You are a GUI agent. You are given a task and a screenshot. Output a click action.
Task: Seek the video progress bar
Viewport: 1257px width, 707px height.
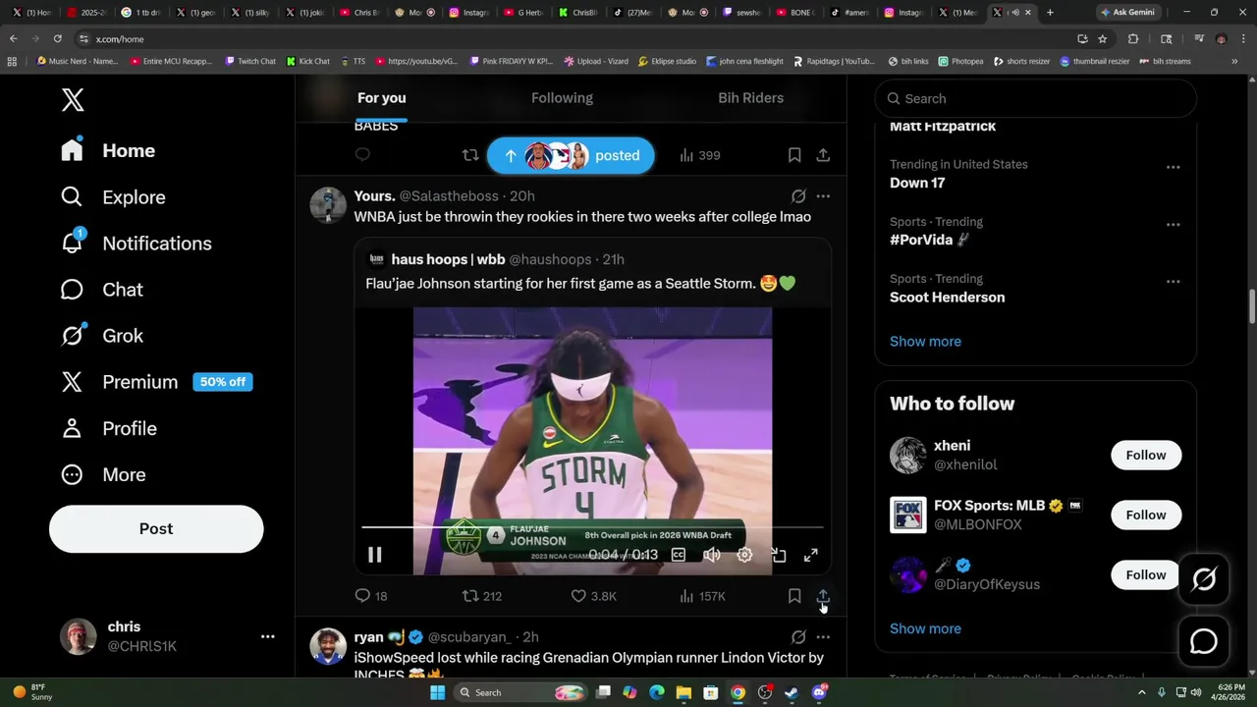pyautogui.click(x=592, y=527)
